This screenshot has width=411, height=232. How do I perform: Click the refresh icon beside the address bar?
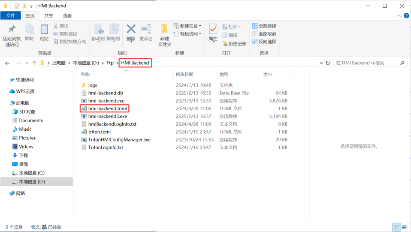pyautogui.click(x=328, y=63)
